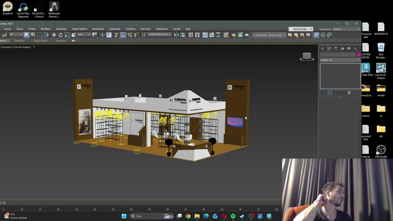393x221 pixels.
Task: Switch to the Selection ribbon tab
Action: tap(19, 41)
